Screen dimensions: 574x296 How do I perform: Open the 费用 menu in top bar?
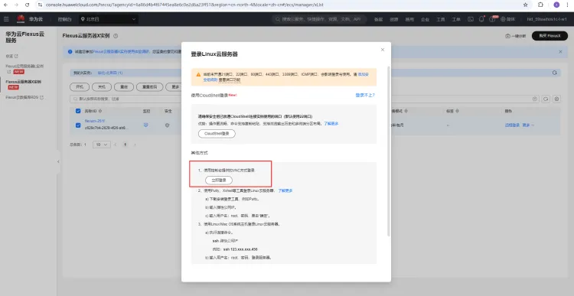409,19
